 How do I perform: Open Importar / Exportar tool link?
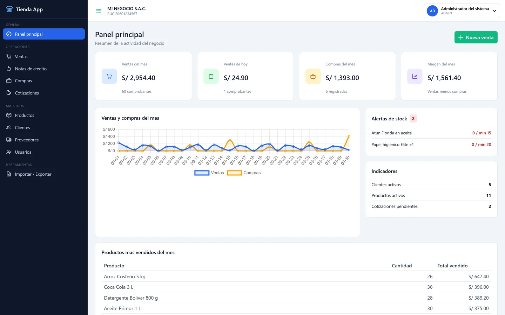pyautogui.click(x=44, y=174)
